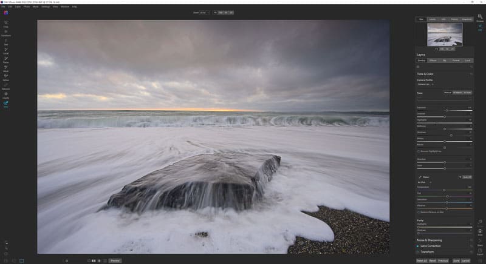Click the Exposure slider handle

[447, 110]
